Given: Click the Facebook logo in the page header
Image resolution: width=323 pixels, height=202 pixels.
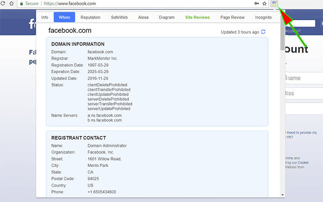Looking at the screenshot, I should point(32,24).
